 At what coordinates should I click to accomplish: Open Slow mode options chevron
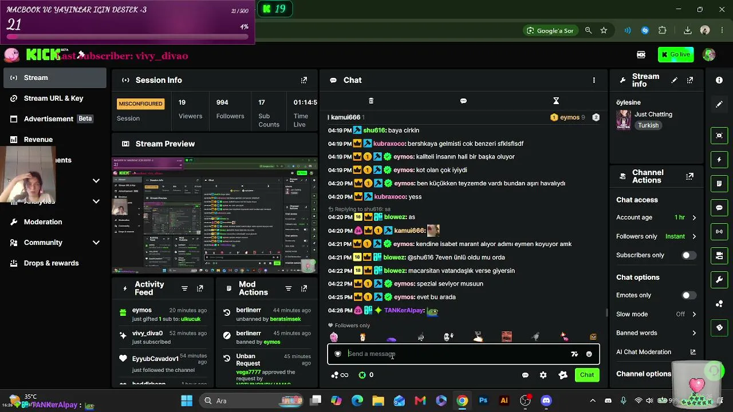(x=694, y=314)
